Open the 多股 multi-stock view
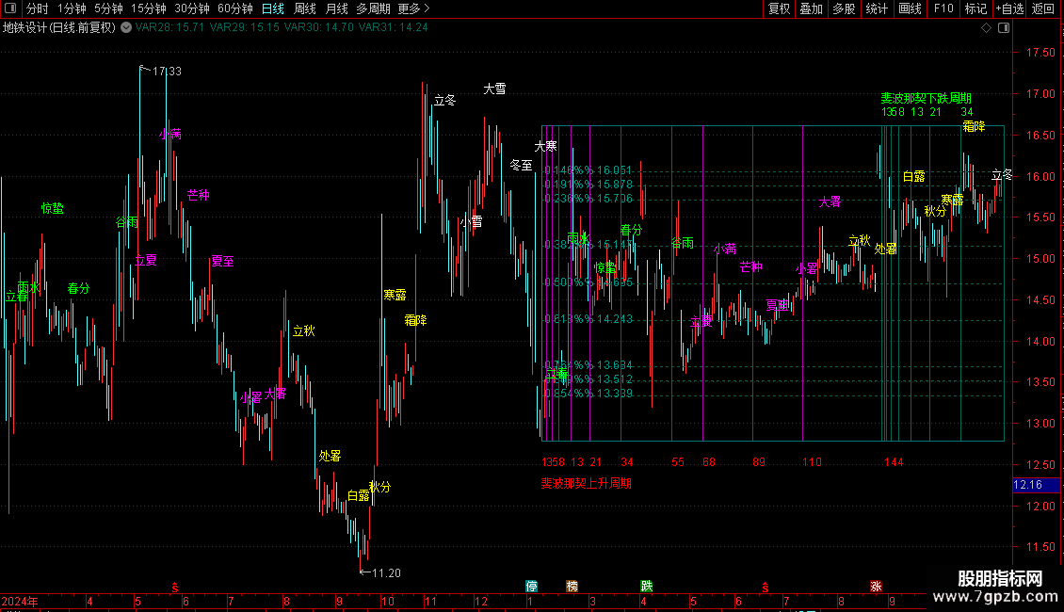Viewport: 1064px width, 612px height. click(x=845, y=8)
